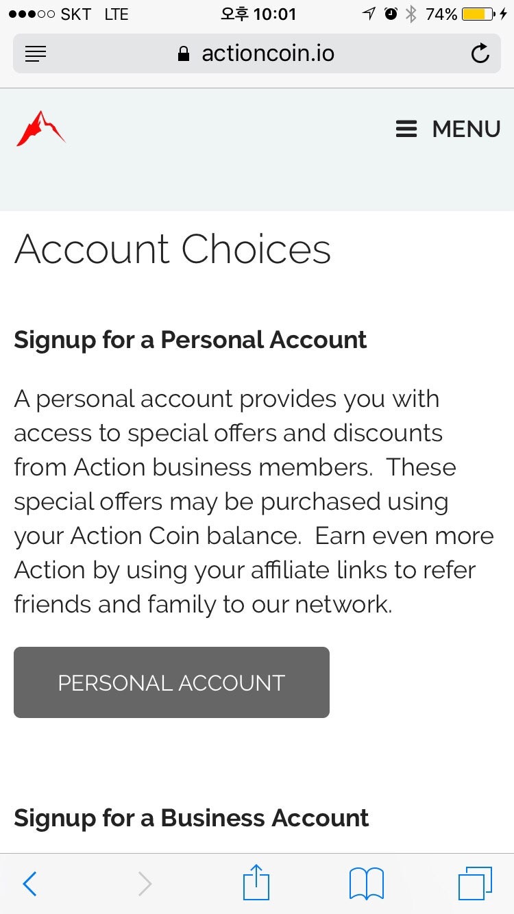This screenshot has height=914, width=514.
Task: Open the Safari share sheet icon
Action: pyautogui.click(x=256, y=882)
